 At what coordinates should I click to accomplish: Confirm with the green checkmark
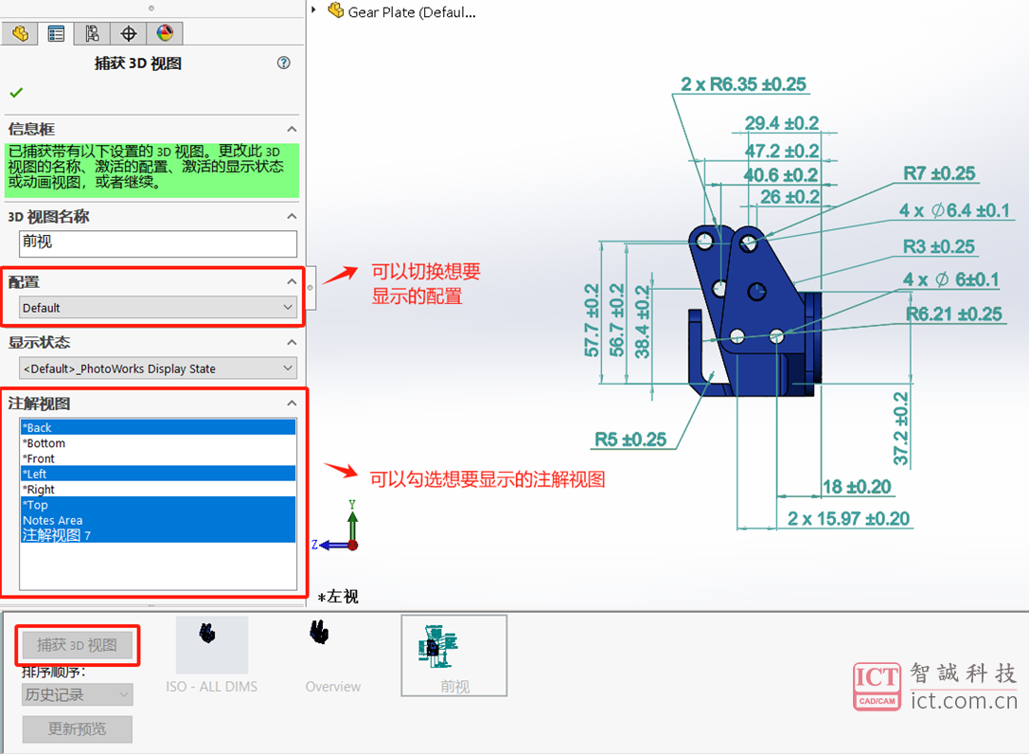point(16,93)
